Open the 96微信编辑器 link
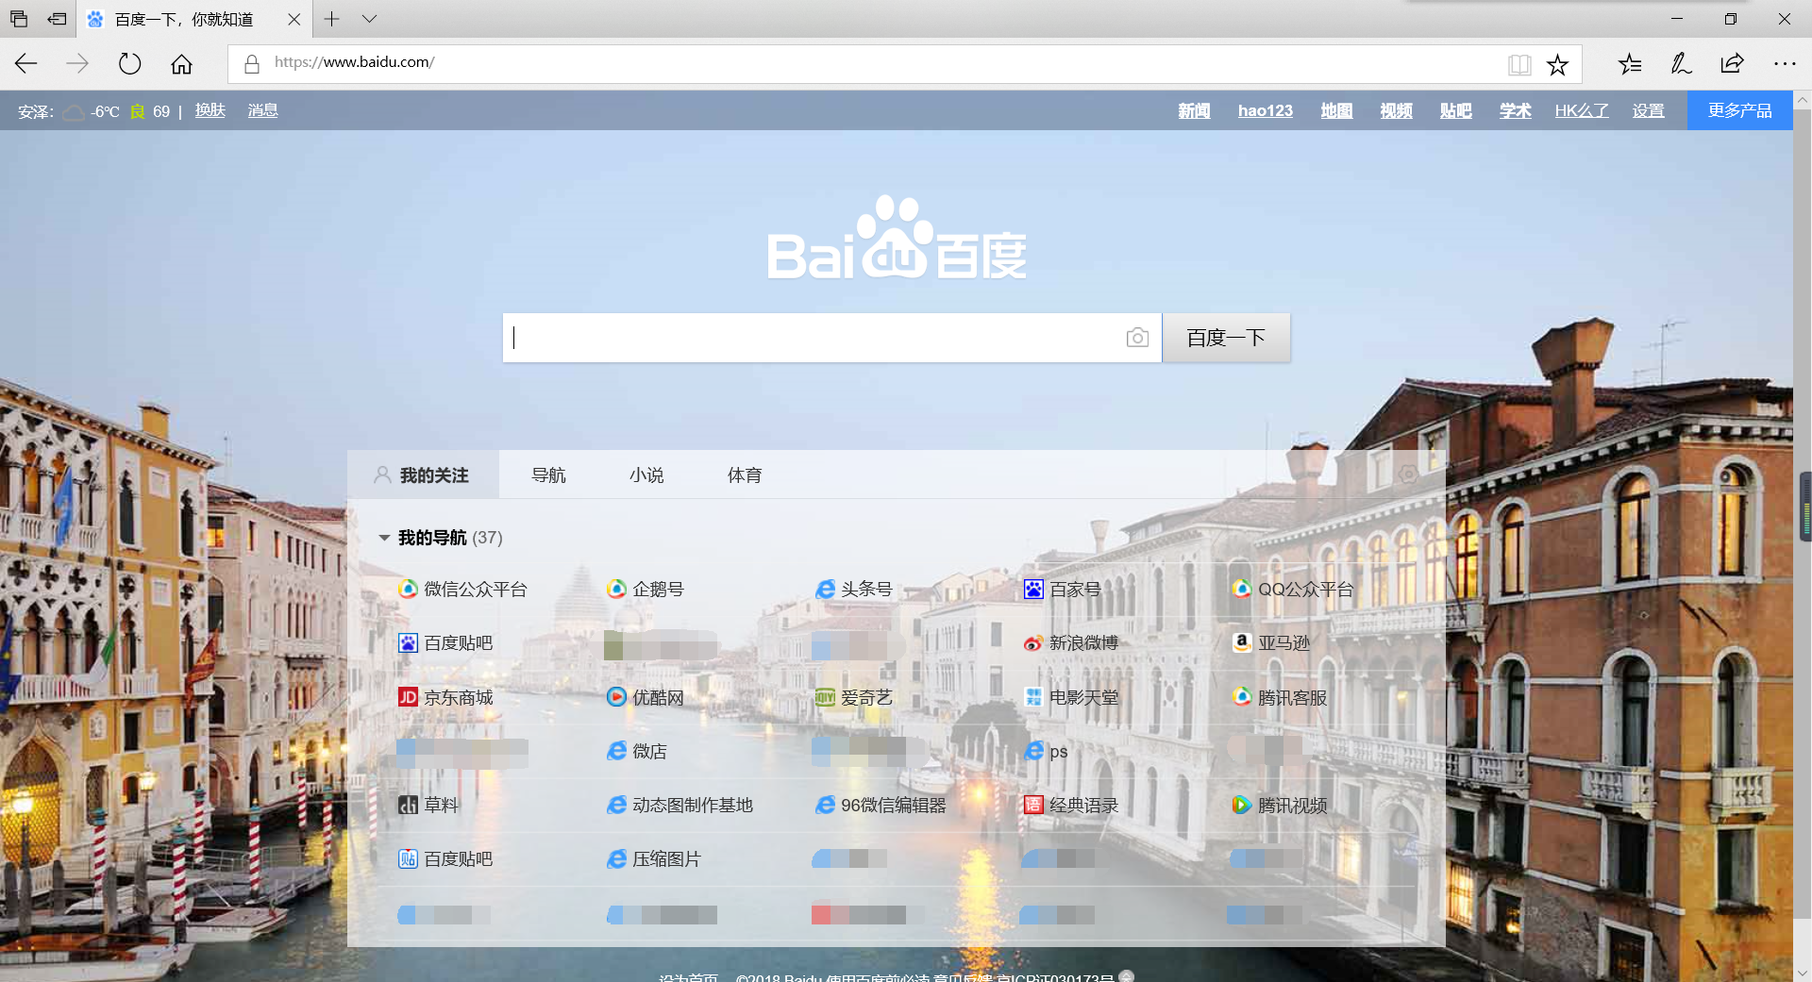 (x=893, y=805)
